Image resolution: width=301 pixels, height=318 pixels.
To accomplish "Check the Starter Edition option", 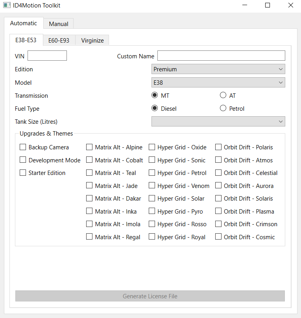I will tap(23, 173).
